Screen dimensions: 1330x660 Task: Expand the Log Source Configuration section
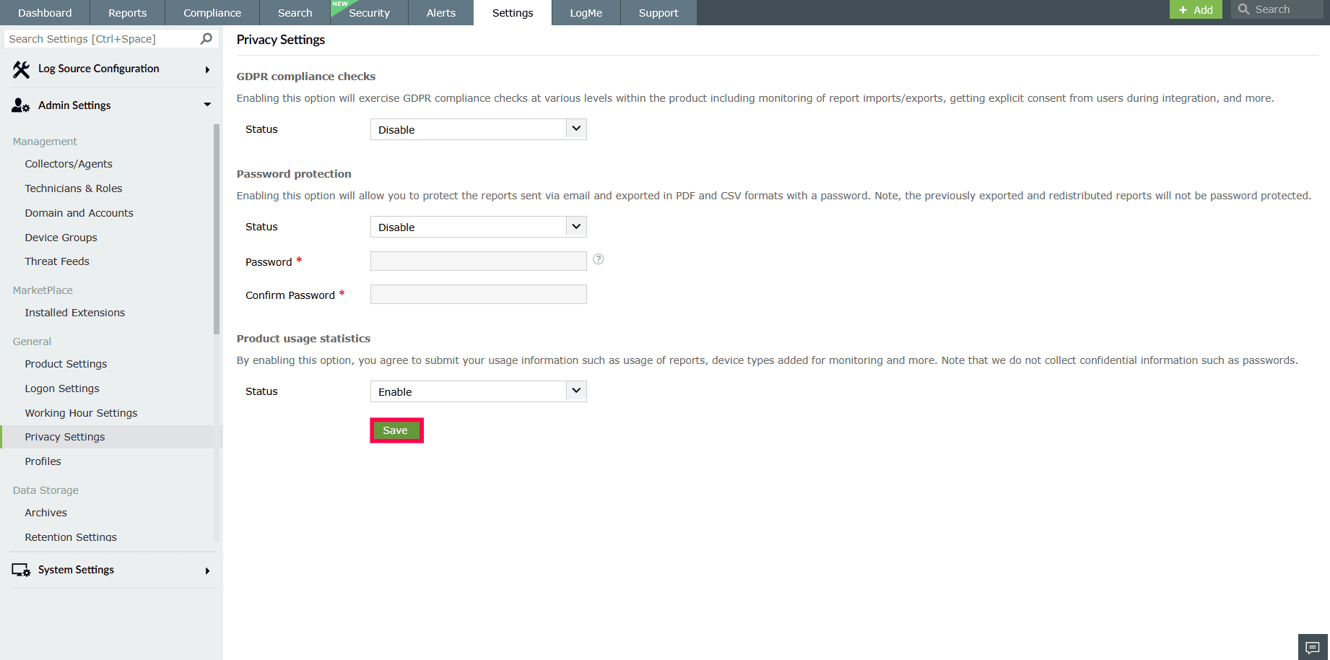tap(207, 69)
